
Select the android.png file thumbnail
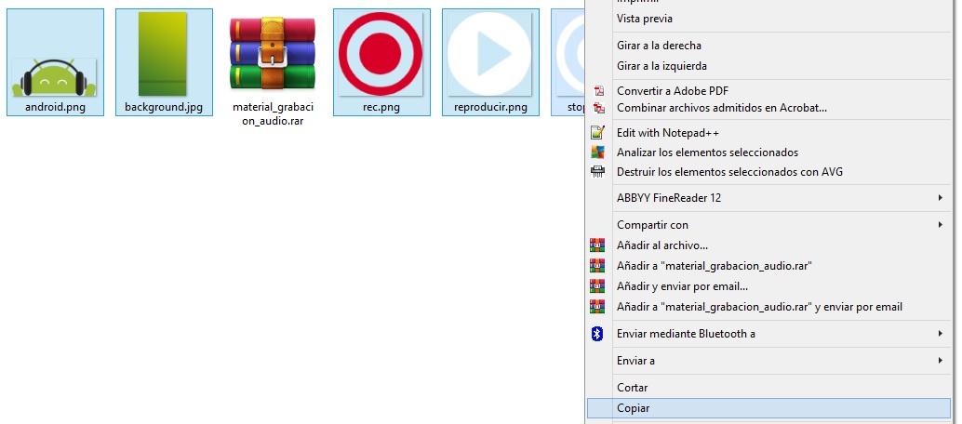tap(54, 61)
